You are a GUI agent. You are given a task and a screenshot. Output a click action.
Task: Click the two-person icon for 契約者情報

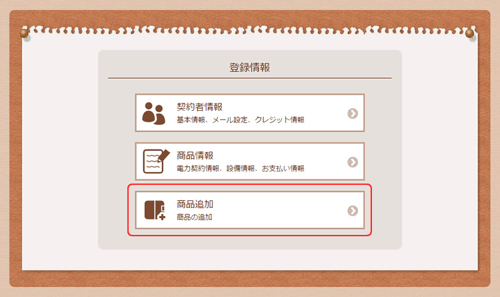click(154, 113)
